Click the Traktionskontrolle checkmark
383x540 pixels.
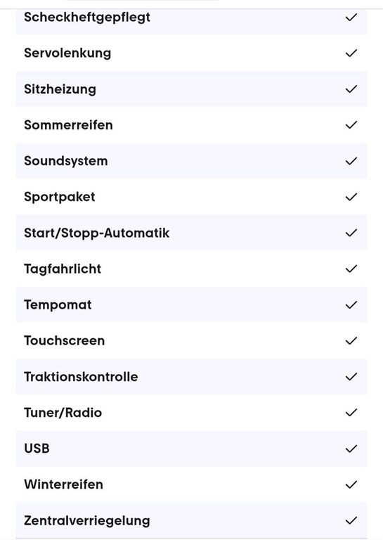[351, 377]
